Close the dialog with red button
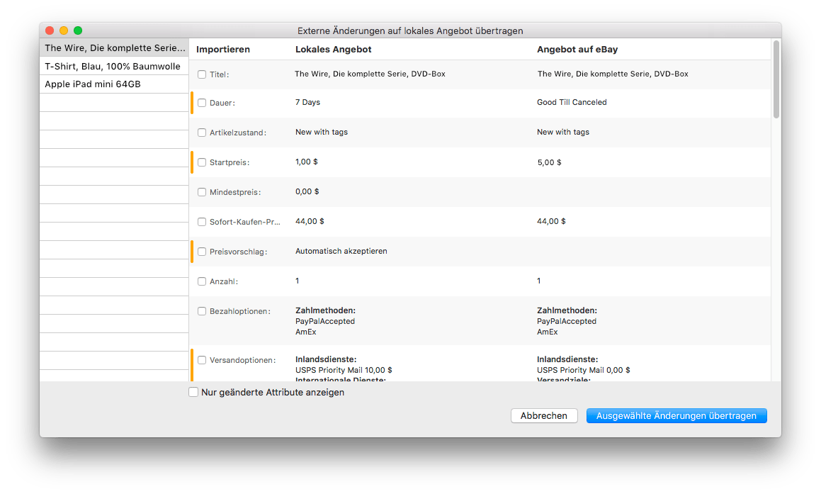The width and height of the screenshot is (821, 494). [x=50, y=30]
